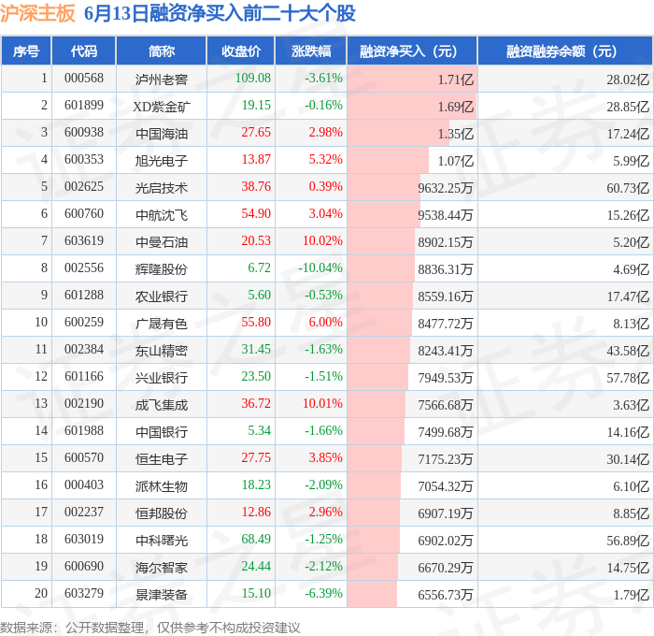Click stock code 601166
654x636 pixels.
[84, 377]
